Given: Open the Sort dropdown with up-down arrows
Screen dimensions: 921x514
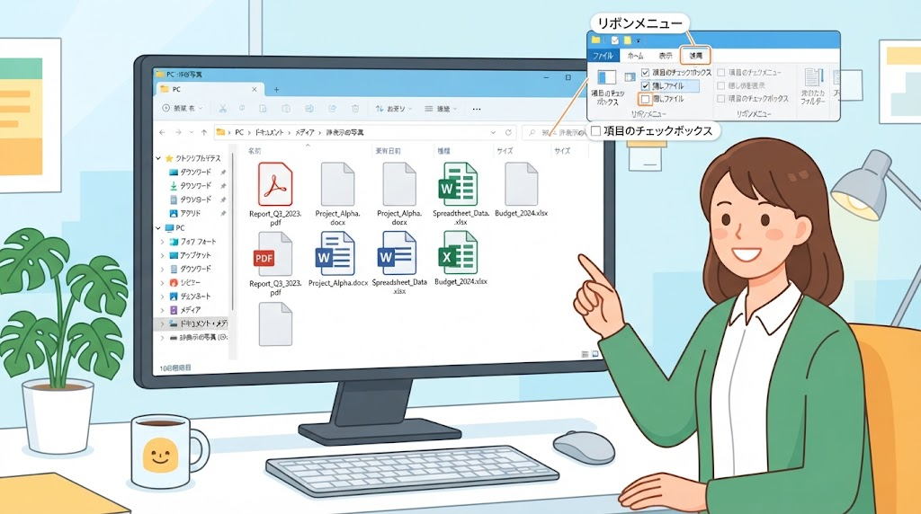Looking at the screenshot, I should pyautogui.click(x=394, y=109).
